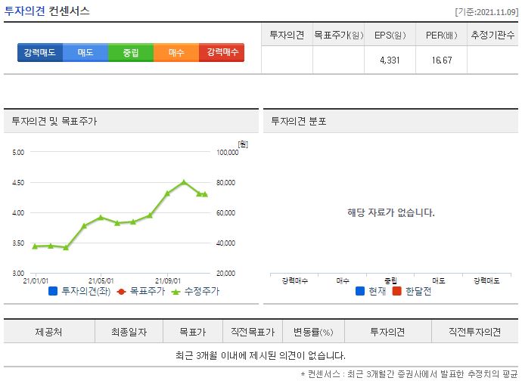Click the blue 매도 rating segment
Viewport: 522px width, 387px height.
(85, 52)
